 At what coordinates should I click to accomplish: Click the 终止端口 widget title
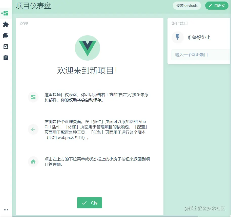[x=179, y=24]
